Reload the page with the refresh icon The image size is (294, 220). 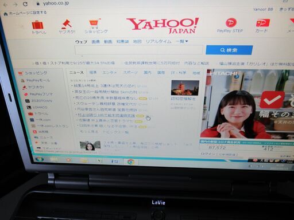(25, 4)
